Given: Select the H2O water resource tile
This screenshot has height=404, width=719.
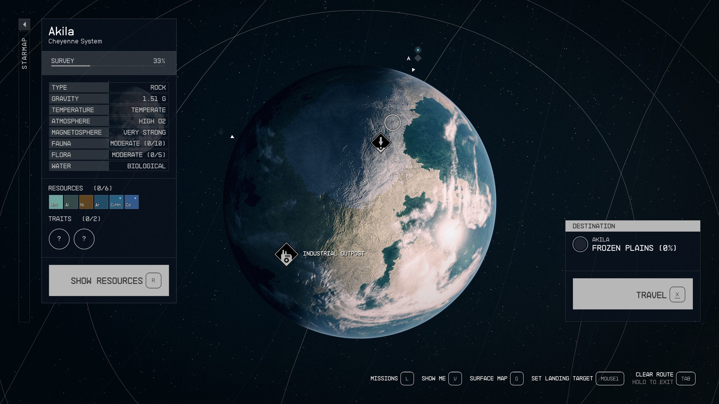Looking at the screenshot, I should click(56, 202).
